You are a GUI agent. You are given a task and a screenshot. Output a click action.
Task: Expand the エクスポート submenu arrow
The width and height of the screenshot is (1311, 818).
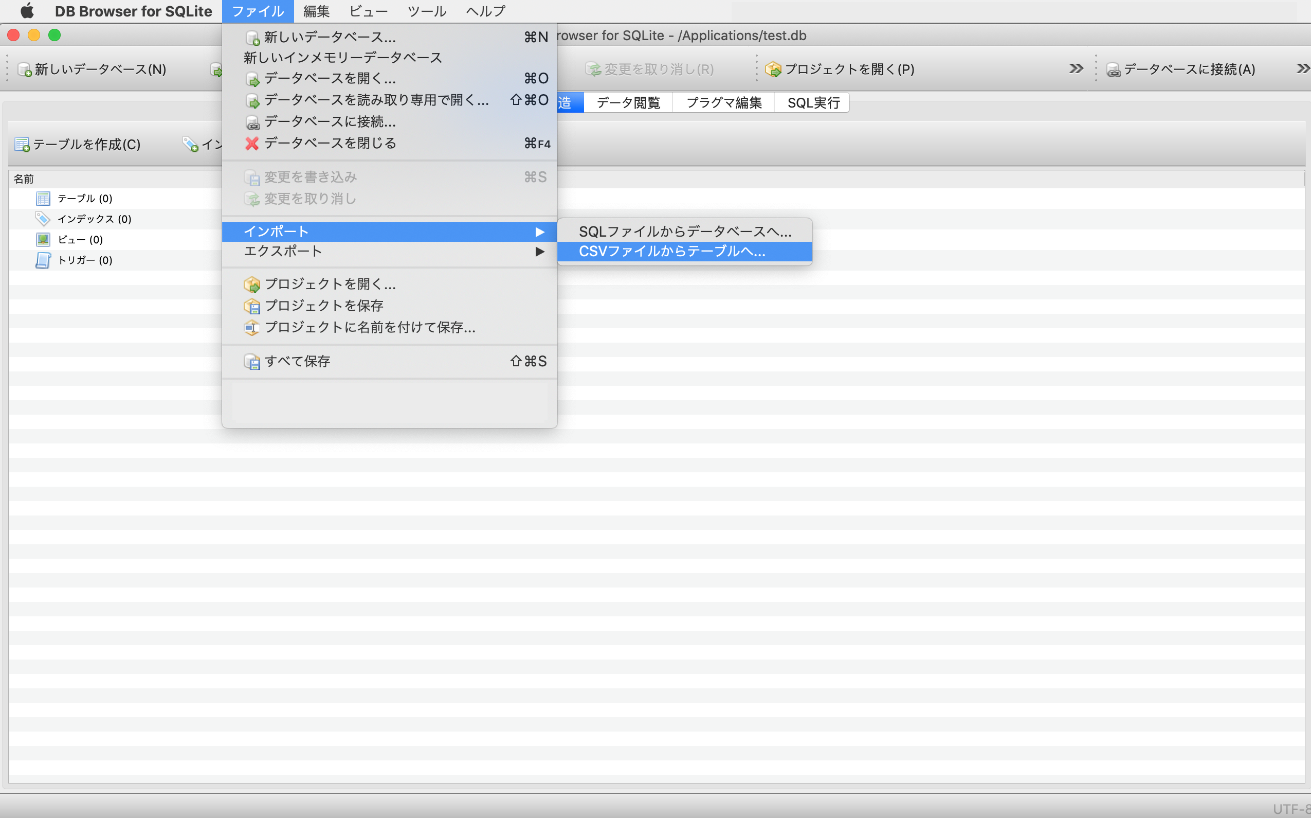click(x=539, y=252)
